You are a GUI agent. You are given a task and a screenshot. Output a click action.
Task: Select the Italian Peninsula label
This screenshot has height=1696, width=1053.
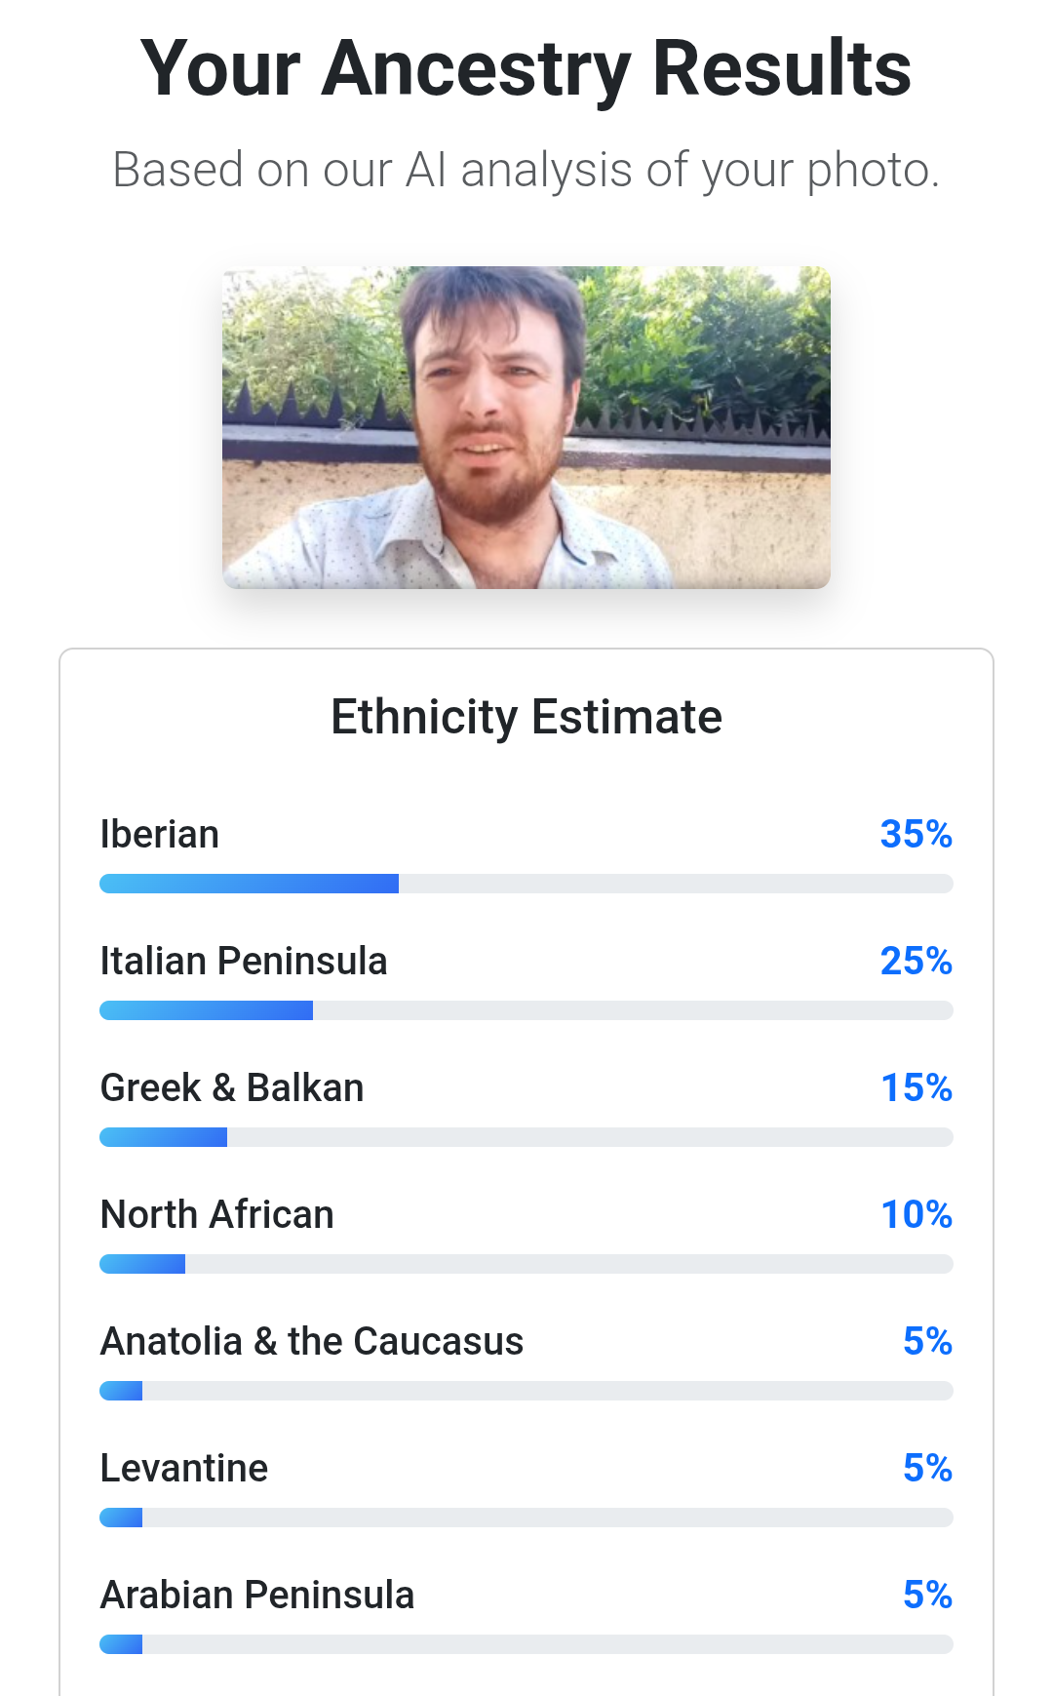tap(244, 962)
